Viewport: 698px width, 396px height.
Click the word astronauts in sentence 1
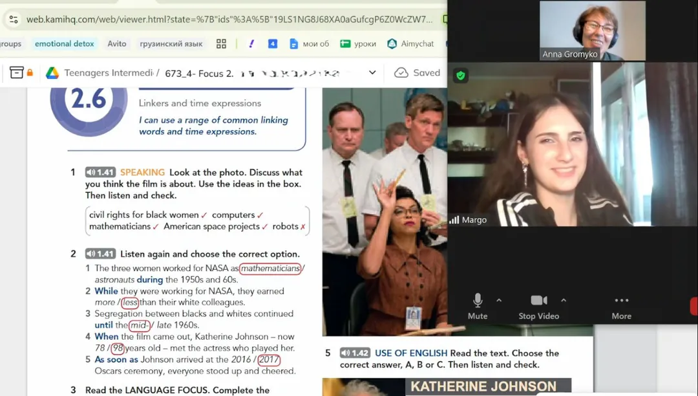coord(114,280)
